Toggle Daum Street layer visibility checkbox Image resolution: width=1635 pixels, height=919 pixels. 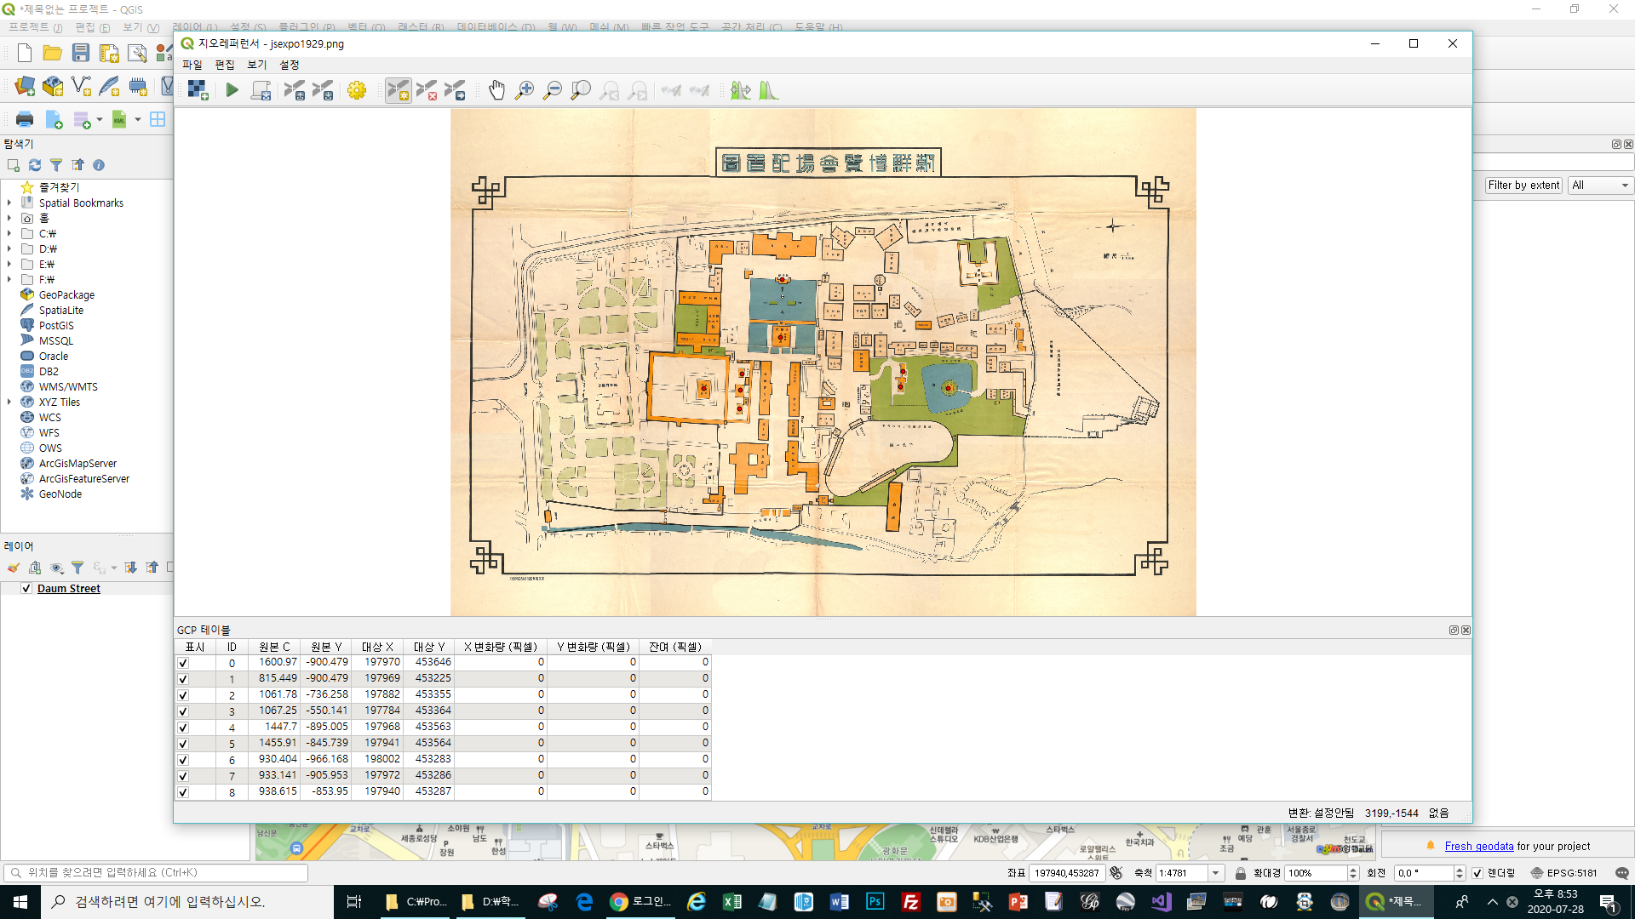pos(26,589)
